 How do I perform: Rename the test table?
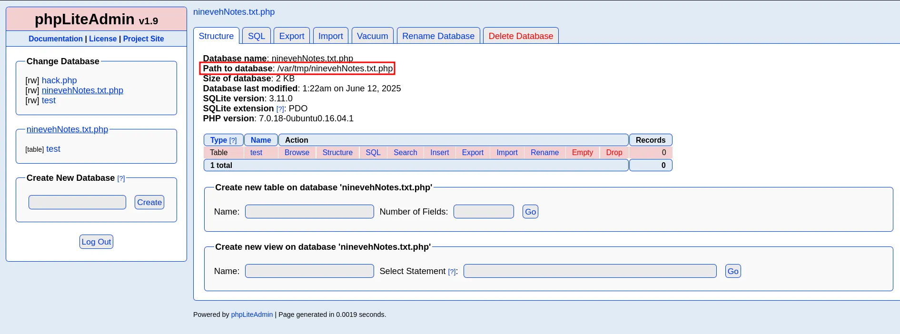pos(545,153)
